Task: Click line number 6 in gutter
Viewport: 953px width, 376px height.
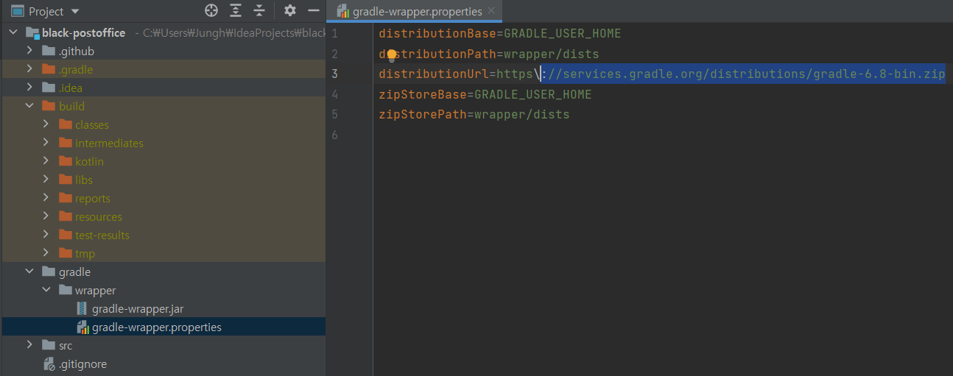Action: [x=334, y=135]
